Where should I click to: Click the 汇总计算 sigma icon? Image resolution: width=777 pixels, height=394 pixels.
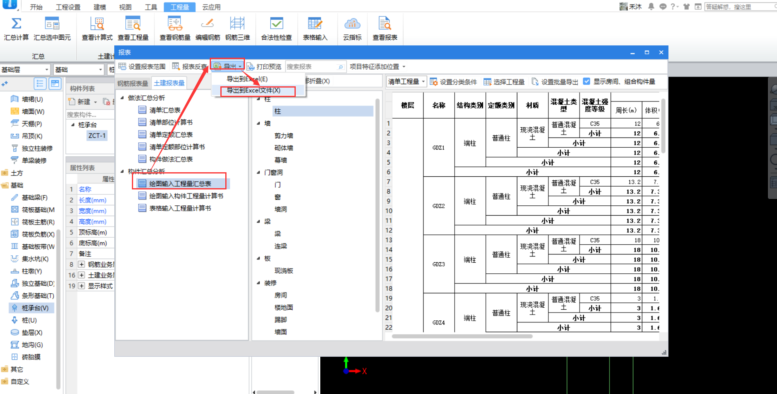coord(16,24)
